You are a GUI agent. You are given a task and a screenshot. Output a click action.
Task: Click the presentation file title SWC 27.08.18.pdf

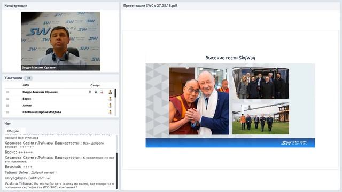(150, 6)
